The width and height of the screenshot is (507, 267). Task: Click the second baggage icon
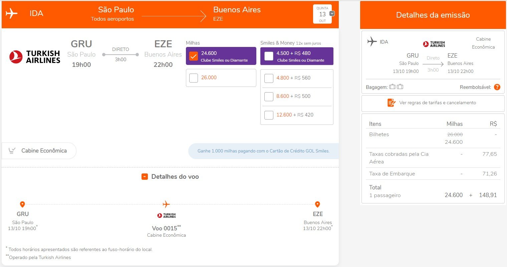[x=400, y=87]
